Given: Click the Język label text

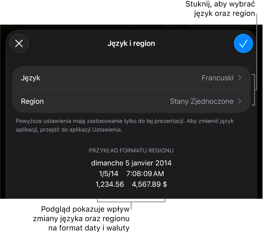Looking at the screenshot, I should (x=30, y=78).
